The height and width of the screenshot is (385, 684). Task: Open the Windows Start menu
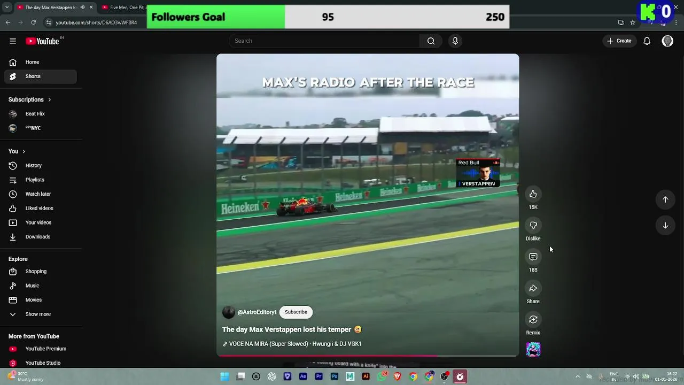point(225,377)
